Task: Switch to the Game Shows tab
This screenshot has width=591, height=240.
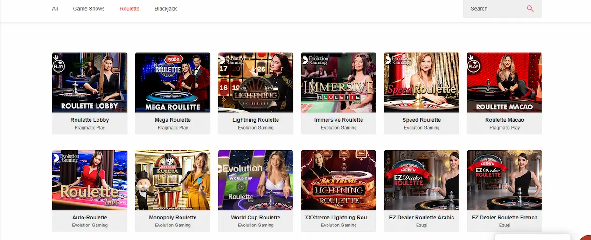Action: coord(89,9)
